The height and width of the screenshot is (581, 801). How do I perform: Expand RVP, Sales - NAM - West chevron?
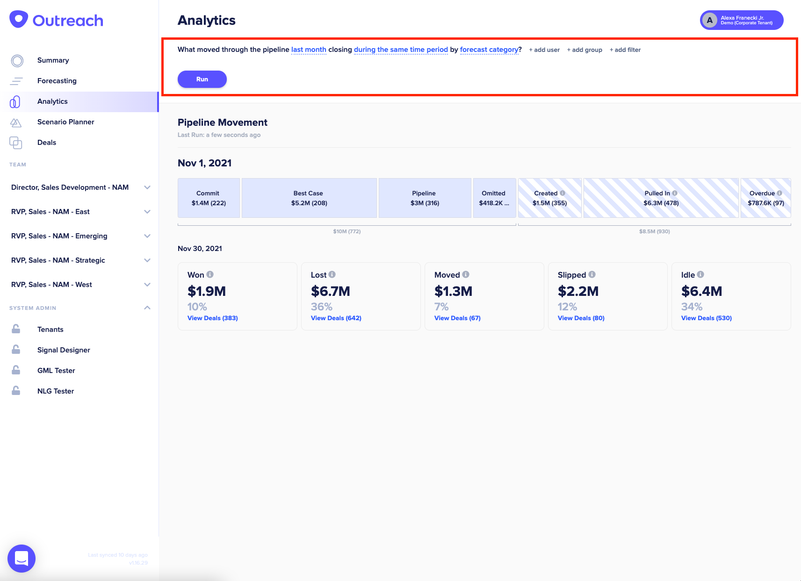(147, 285)
